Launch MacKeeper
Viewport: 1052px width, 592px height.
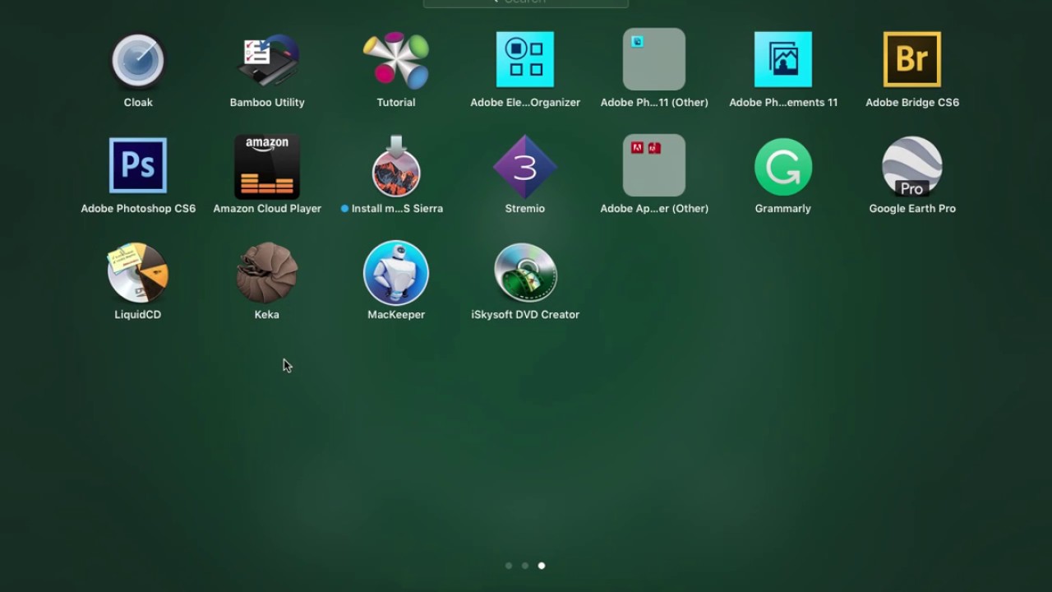click(396, 273)
